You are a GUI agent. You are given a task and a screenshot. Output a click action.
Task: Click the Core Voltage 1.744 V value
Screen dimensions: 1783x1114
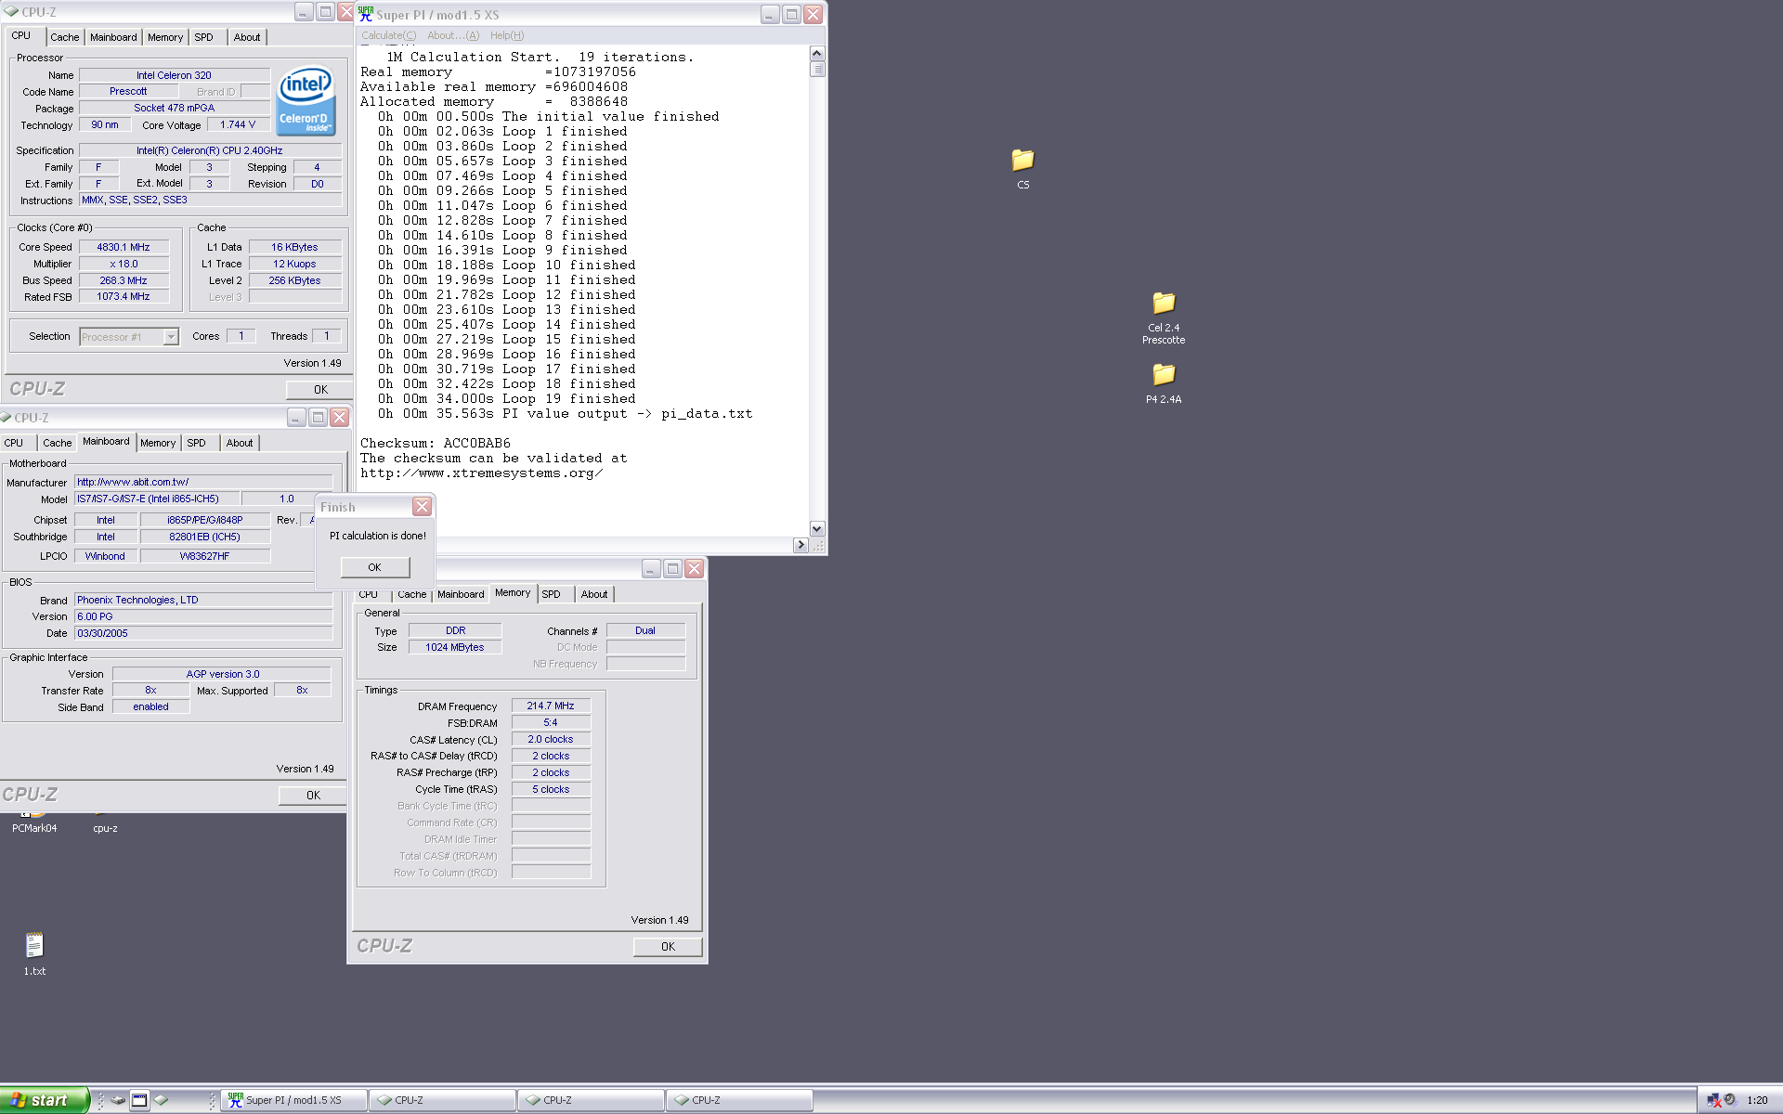point(238,124)
